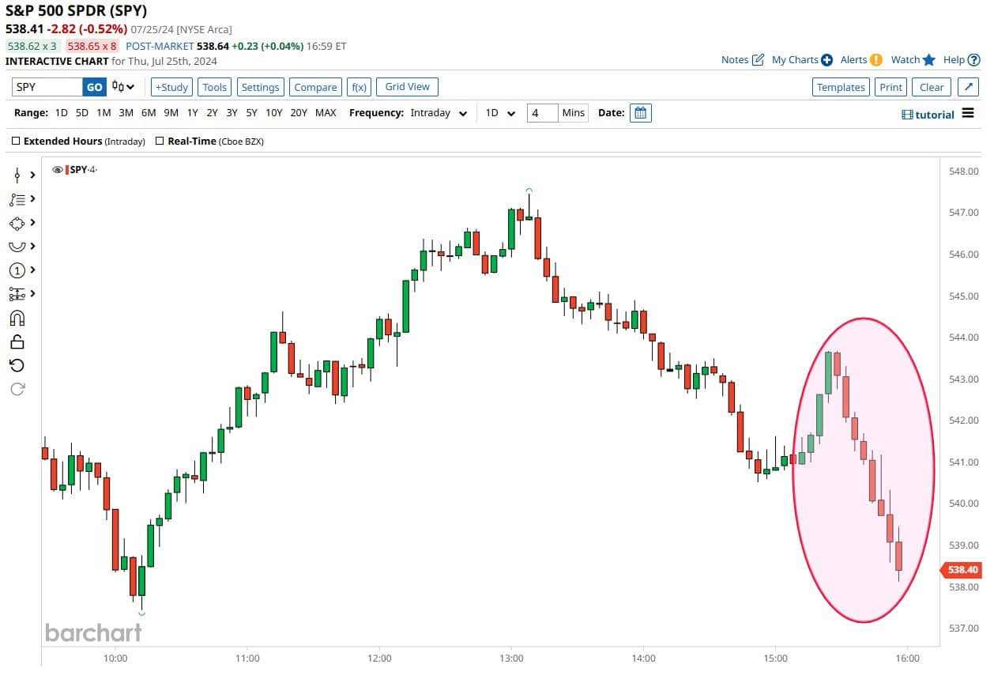Open the 1D period dropdown near Mins
The height and width of the screenshot is (679, 994).
pos(500,113)
